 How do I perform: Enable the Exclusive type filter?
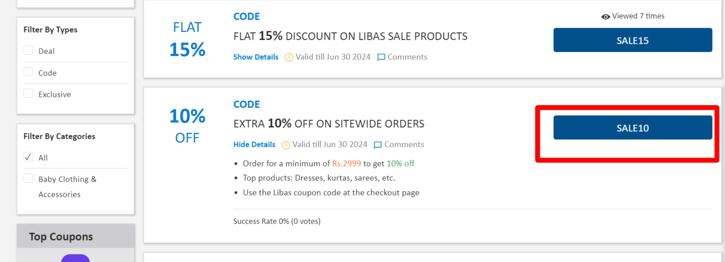point(28,93)
